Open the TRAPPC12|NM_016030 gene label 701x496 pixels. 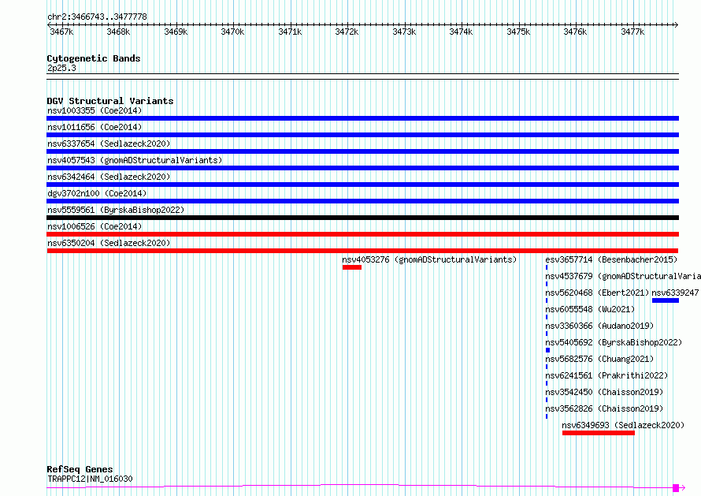pyautogui.click(x=90, y=479)
